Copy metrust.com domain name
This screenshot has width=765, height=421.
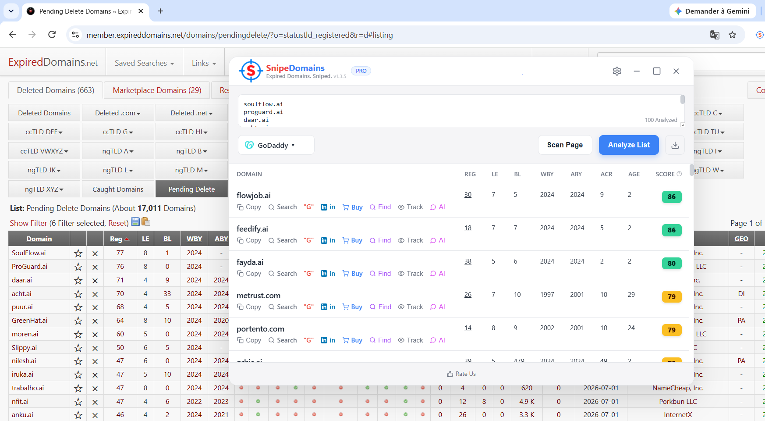[249, 307]
